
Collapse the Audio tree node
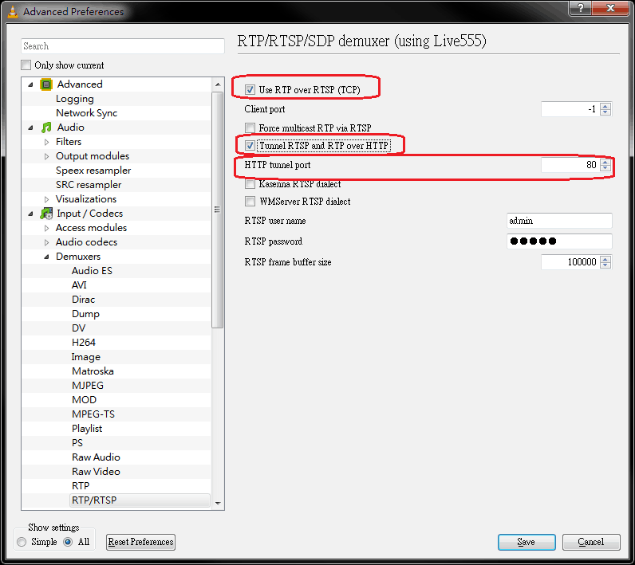tap(30, 128)
